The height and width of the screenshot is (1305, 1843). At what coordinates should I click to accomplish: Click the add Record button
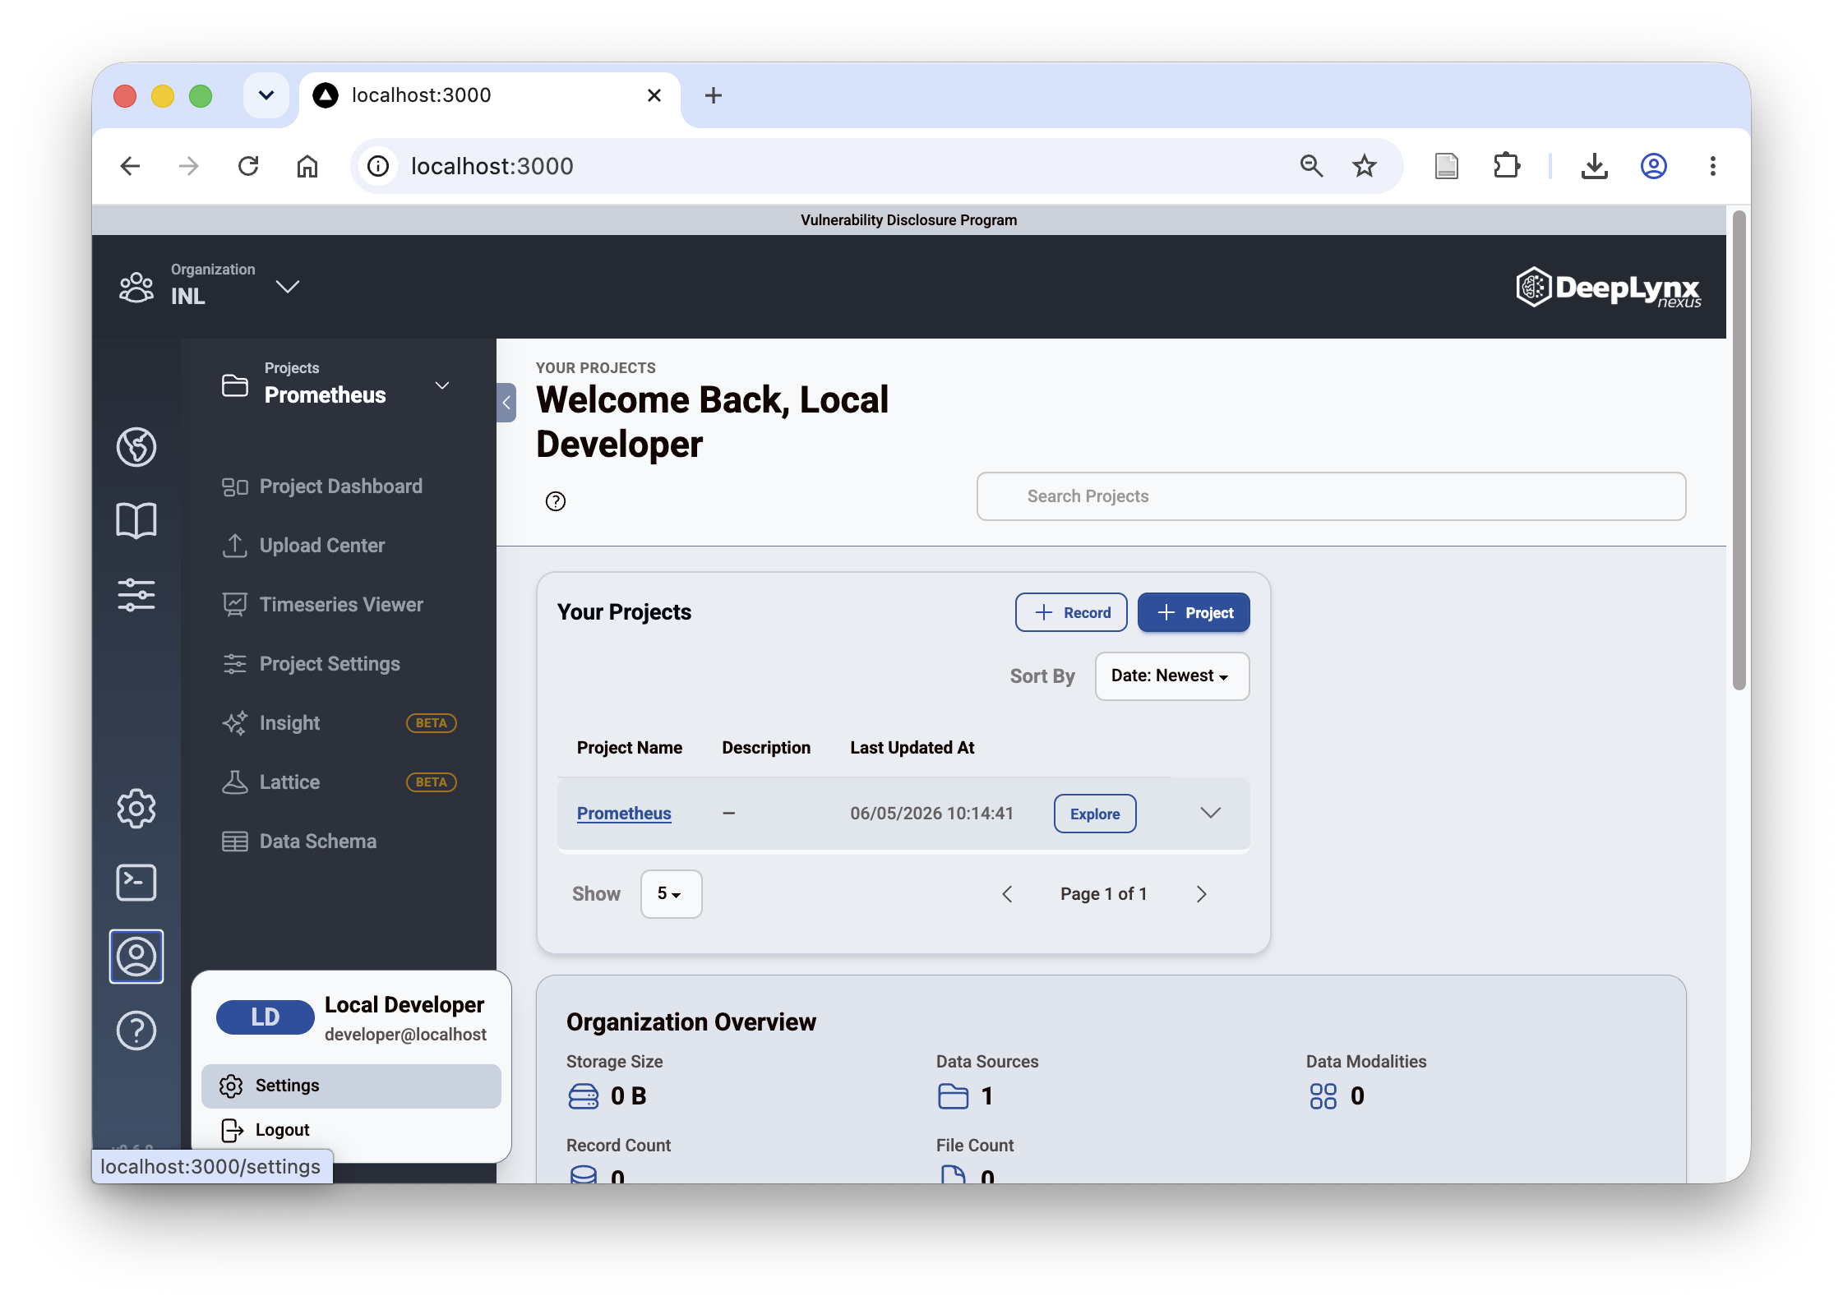(x=1071, y=612)
